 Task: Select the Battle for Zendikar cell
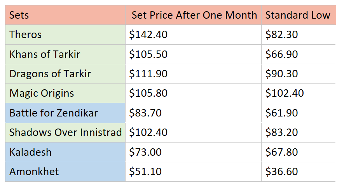pos(65,113)
